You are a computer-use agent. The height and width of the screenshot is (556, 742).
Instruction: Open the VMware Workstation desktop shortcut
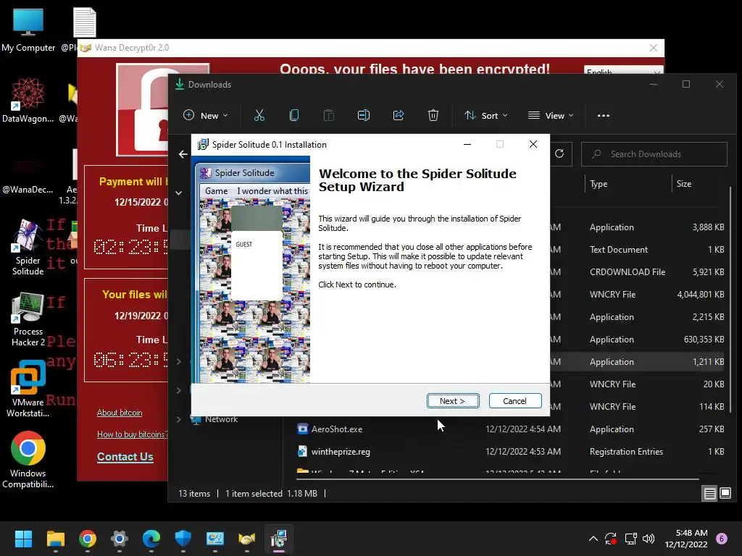pos(28,389)
